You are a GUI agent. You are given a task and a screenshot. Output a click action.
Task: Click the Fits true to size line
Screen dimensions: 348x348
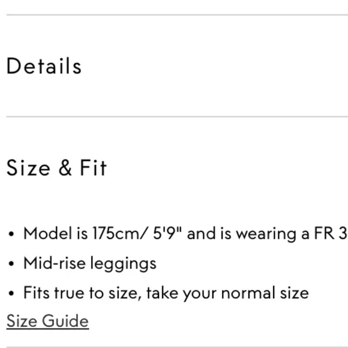click(166, 293)
